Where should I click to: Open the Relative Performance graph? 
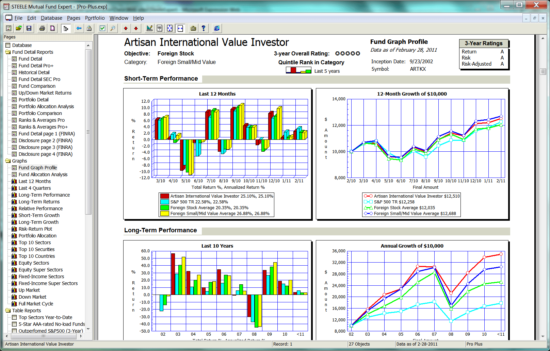pyautogui.click(x=41, y=208)
